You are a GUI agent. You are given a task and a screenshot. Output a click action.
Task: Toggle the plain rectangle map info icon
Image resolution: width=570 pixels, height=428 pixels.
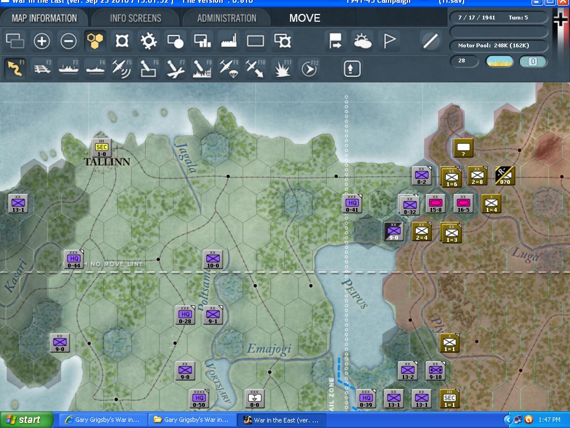255,41
